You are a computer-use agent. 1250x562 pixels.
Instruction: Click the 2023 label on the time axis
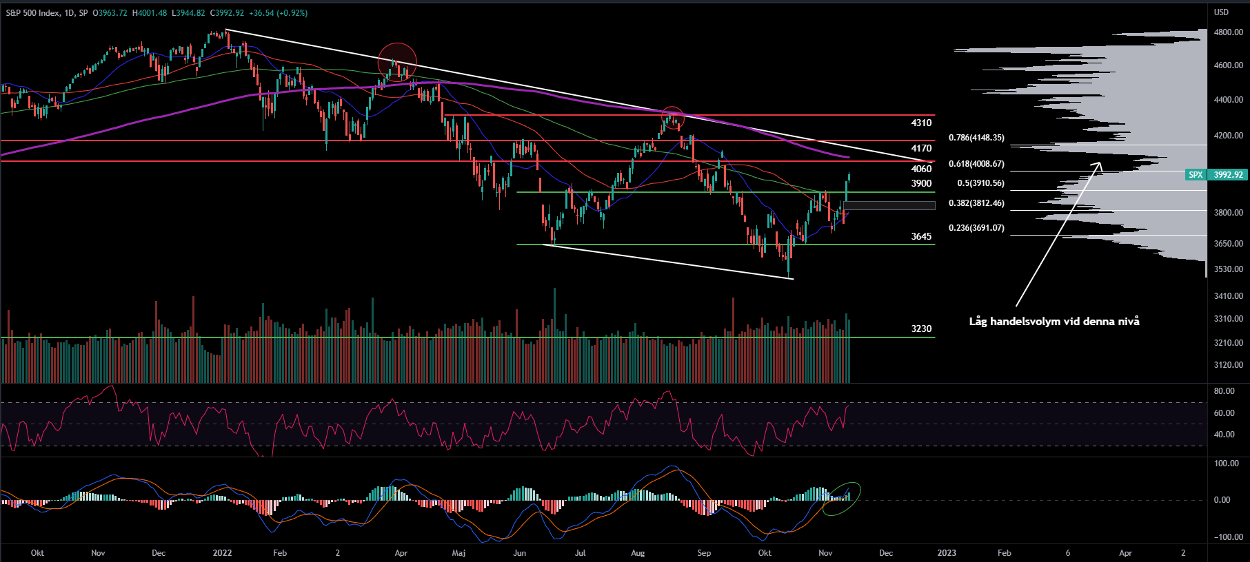(946, 553)
